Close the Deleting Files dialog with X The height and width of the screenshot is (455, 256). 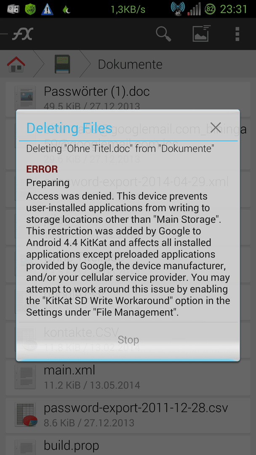click(x=216, y=127)
